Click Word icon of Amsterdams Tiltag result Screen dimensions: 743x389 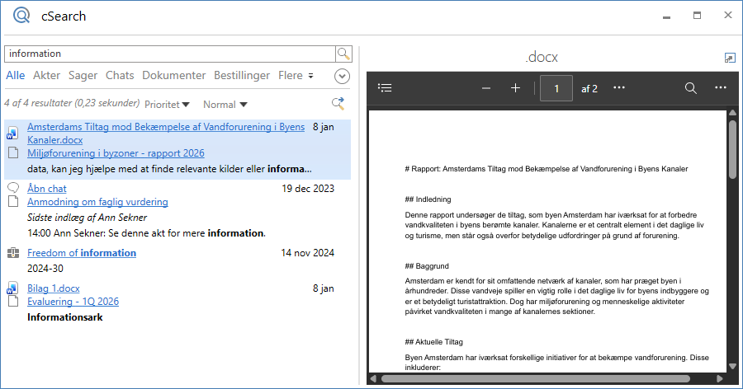12,133
